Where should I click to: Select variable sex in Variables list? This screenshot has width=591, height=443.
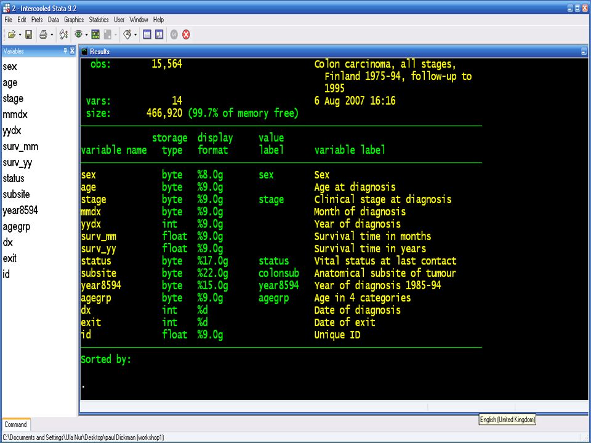click(10, 66)
